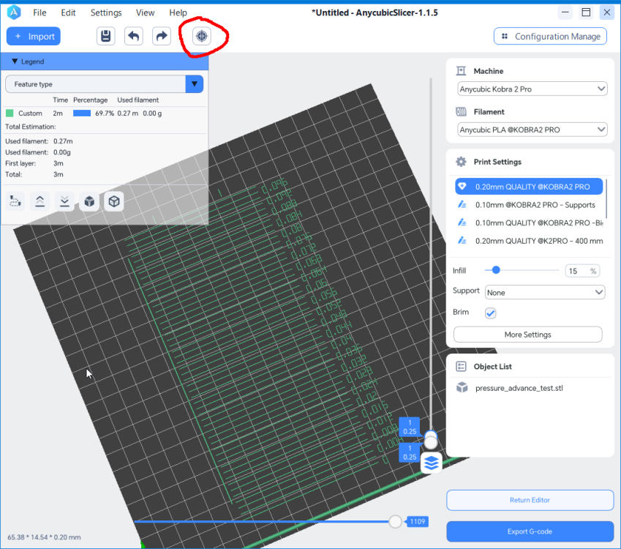
Task: Click Return Editor button
Action: pos(530,500)
